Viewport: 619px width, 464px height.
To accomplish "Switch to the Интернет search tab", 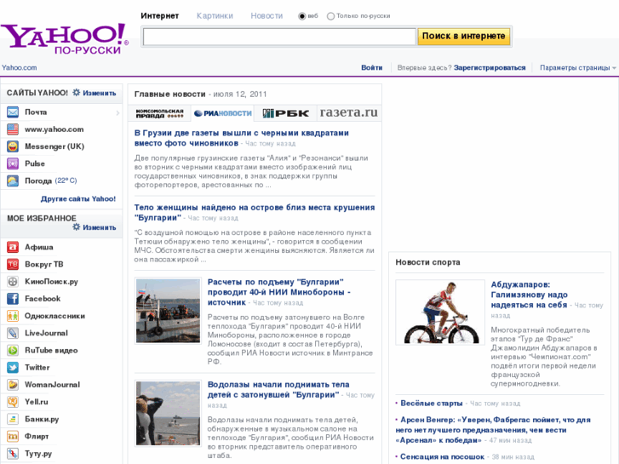I will (x=159, y=16).
